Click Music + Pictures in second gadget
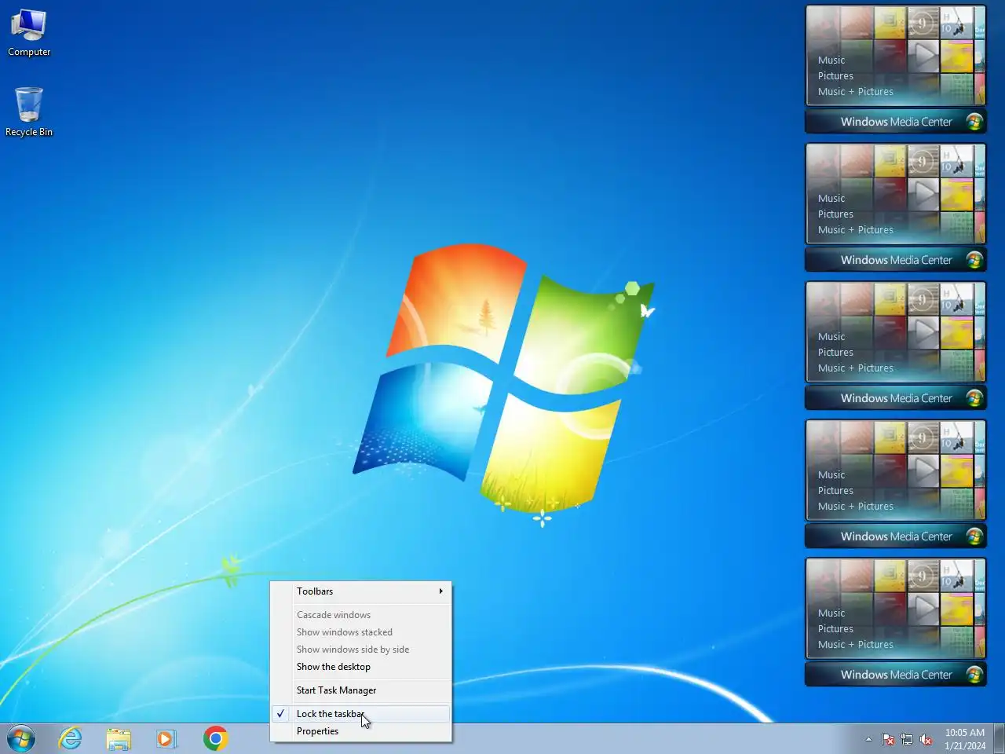Viewport: 1005px width, 754px height. (x=856, y=230)
